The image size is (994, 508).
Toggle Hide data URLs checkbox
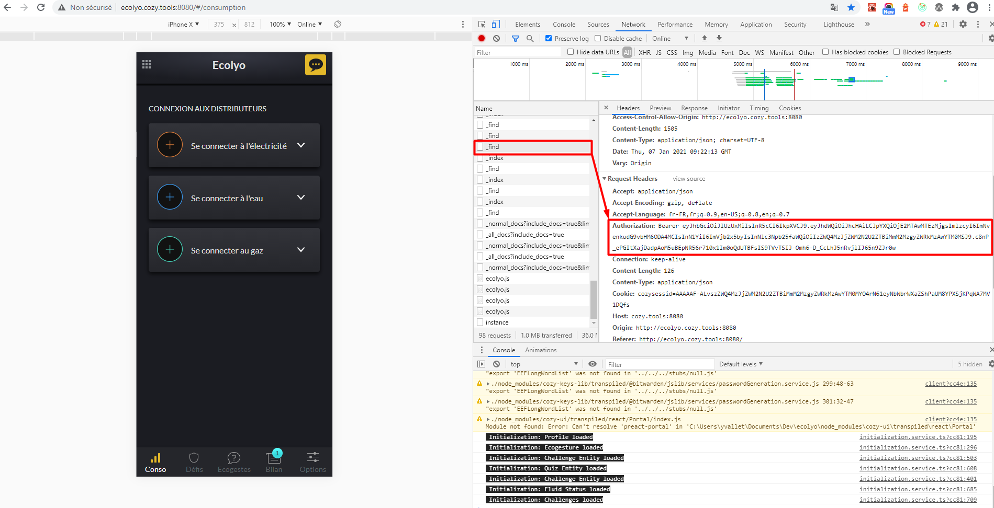click(571, 52)
